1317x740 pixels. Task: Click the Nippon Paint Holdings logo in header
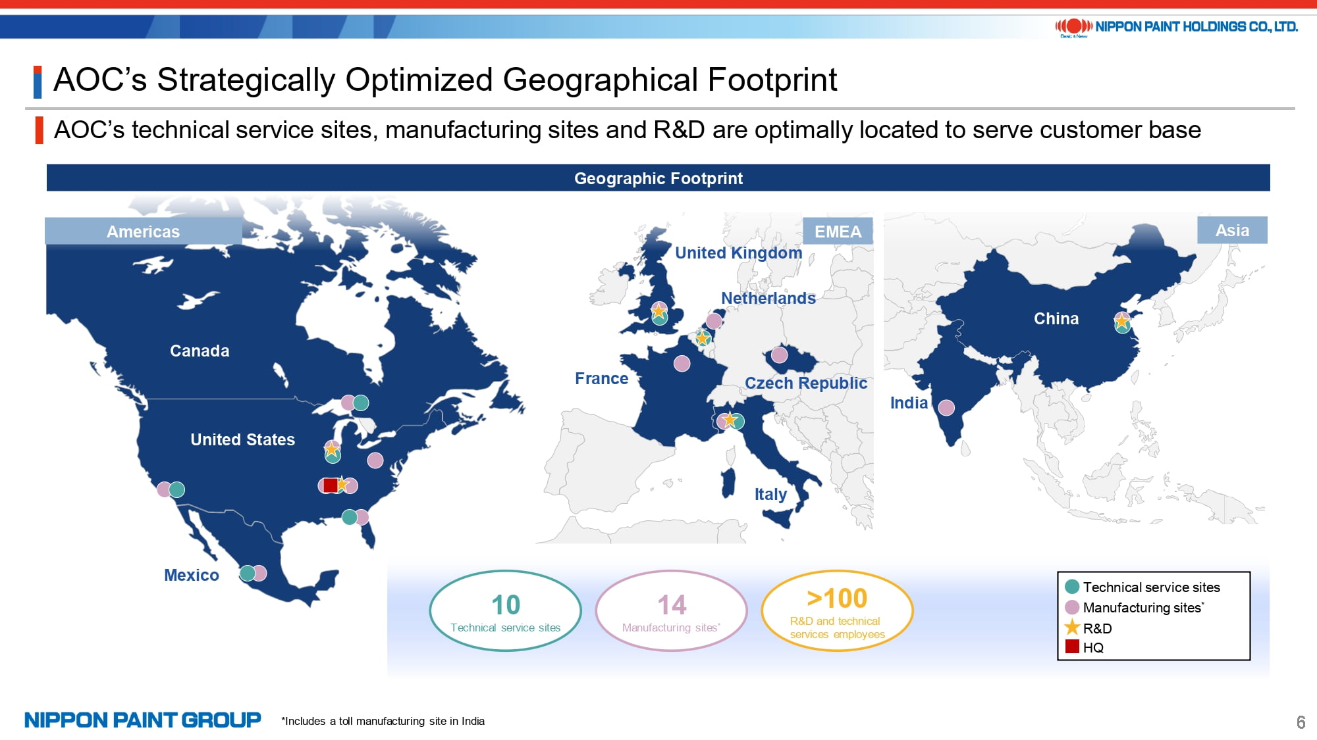[x=1176, y=27]
